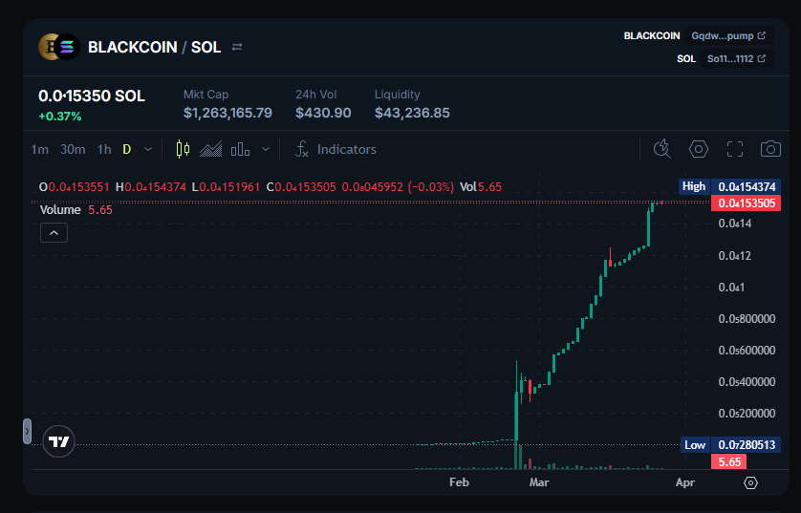Click the Volume legend label
The image size is (801, 513).
[x=60, y=210]
